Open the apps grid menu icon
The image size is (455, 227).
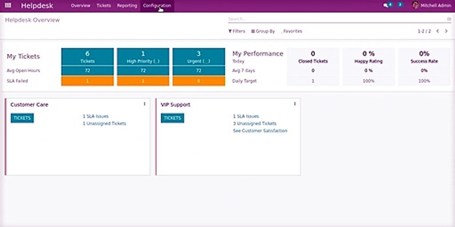(8, 5)
